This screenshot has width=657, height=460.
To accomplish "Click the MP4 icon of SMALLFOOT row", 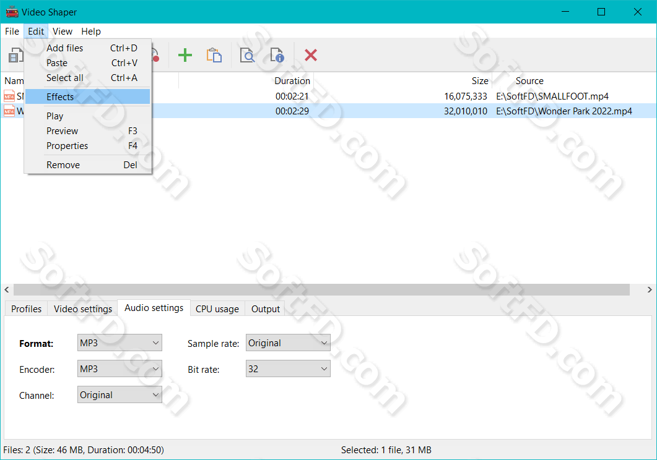I will (9, 96).
